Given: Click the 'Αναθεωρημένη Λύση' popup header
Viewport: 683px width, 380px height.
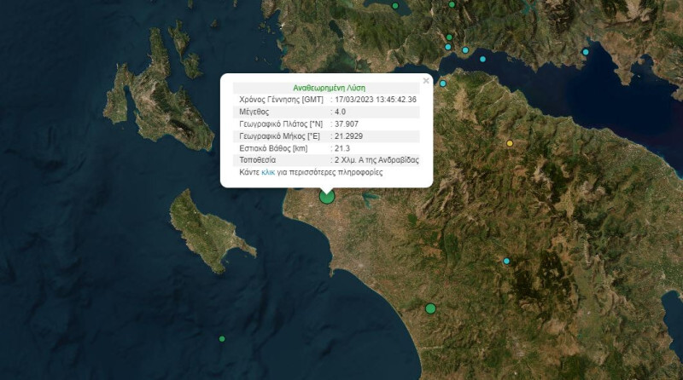Looking at the screenshot, I should point(327,87).
